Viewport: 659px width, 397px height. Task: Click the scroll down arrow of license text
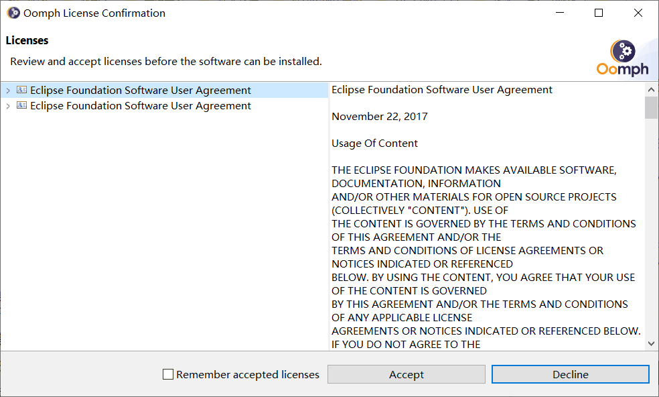tap(651, 343)
